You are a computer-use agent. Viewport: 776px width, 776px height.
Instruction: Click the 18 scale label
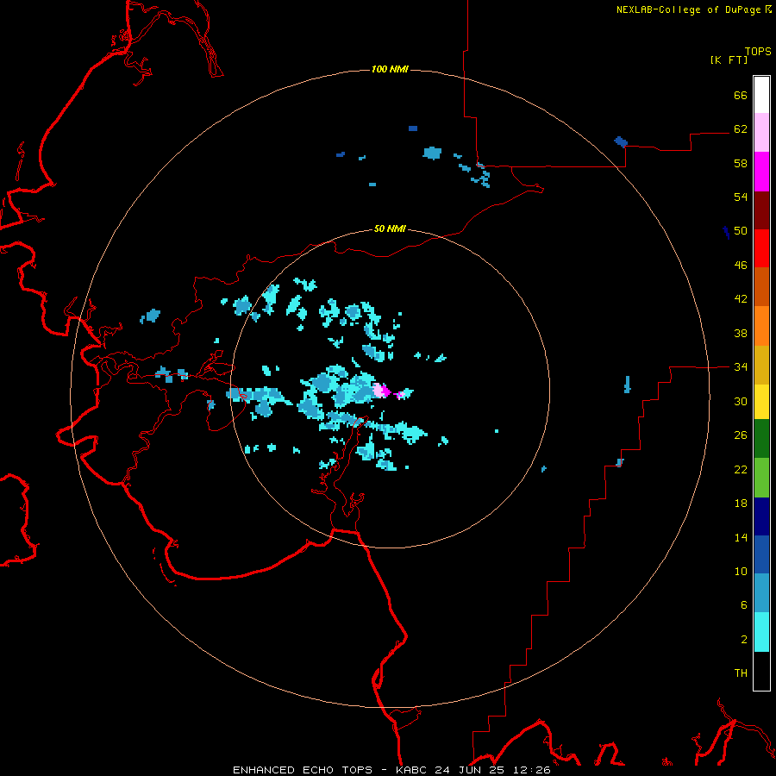click(x=741, y=504)
